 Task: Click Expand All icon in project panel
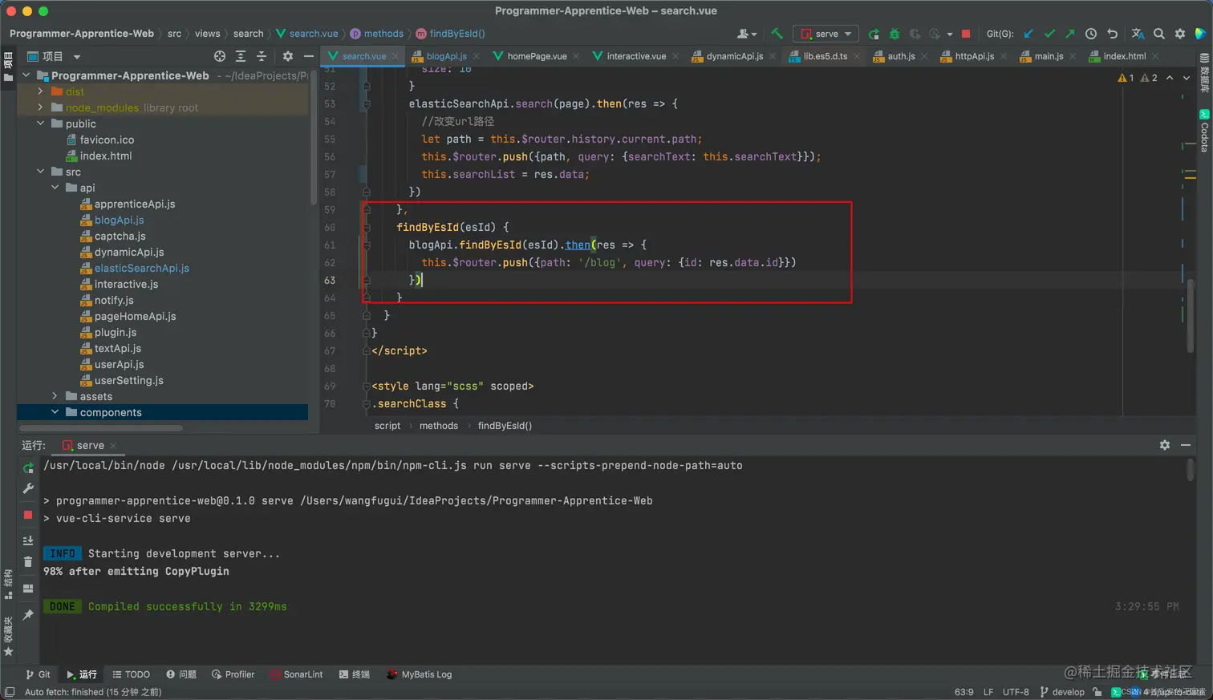pyautogui.click(x=241, y=56)
